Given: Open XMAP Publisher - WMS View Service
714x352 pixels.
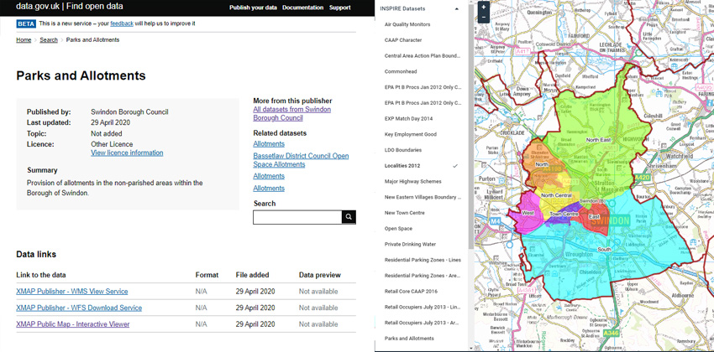Looking at the screenshot, I should click(x=72, y=292).
